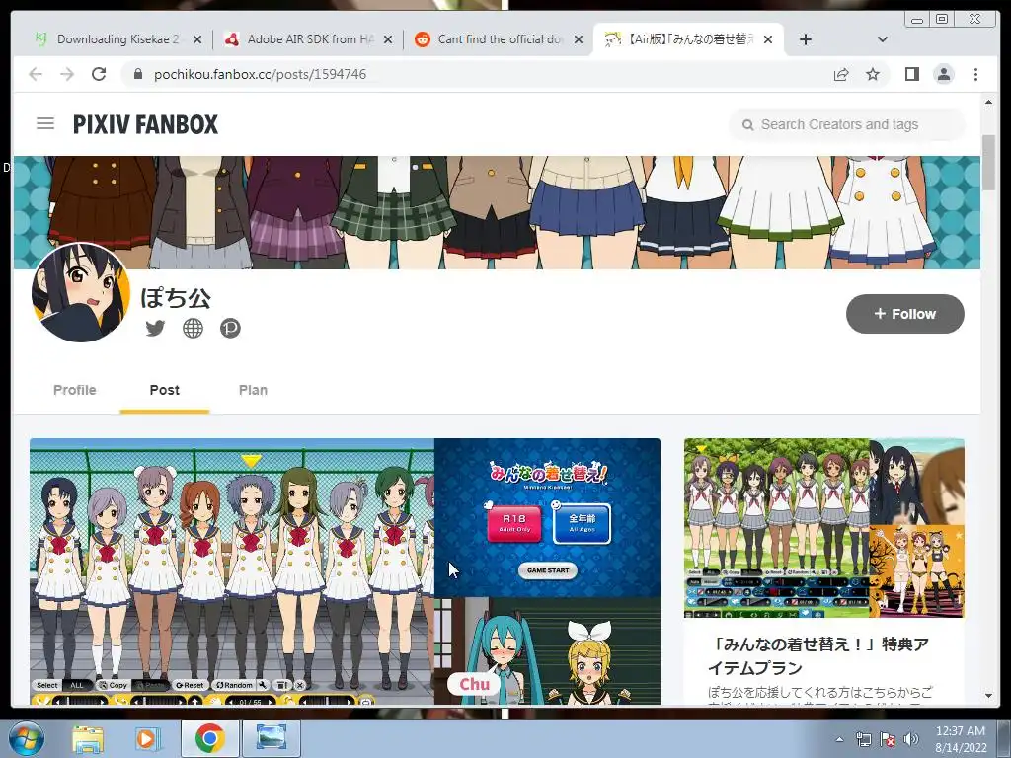
Task: Open a new browser tab
Action: [x=806, y=39]
